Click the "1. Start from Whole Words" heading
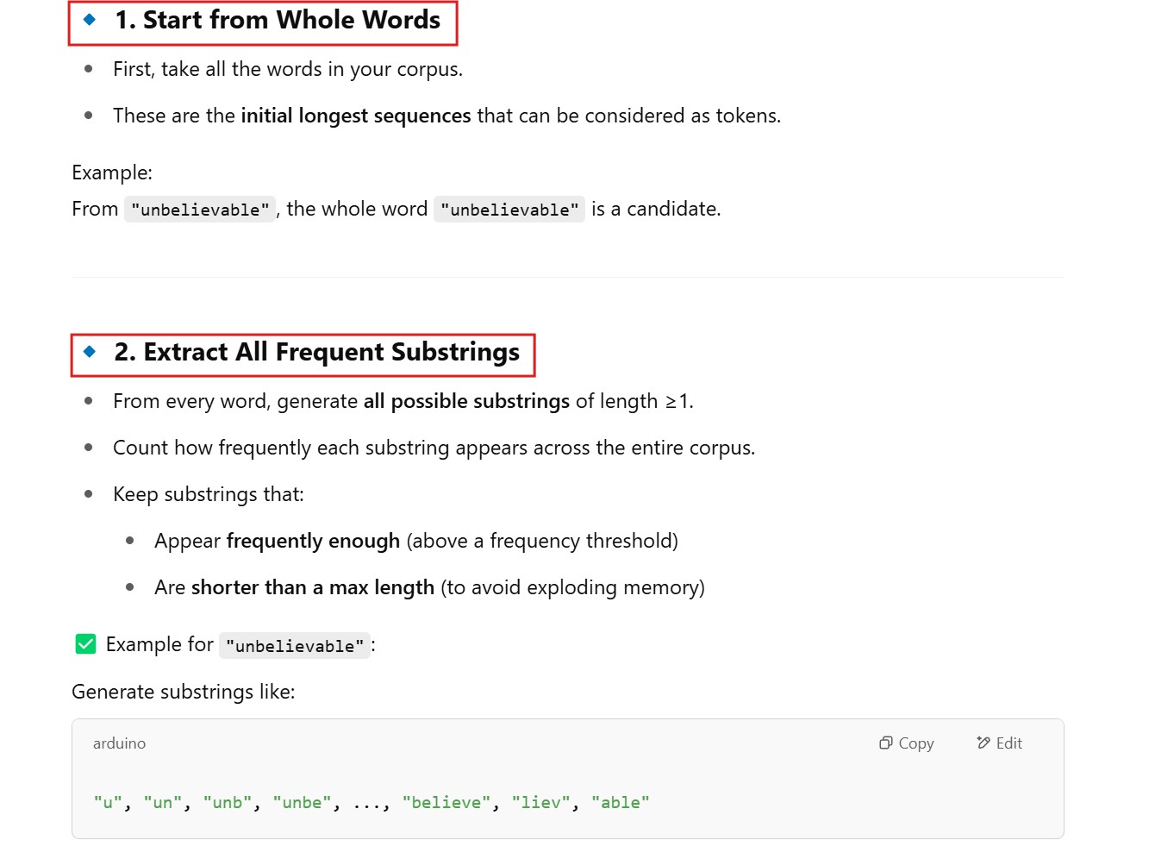The width and height of the screenshot is (1174, 859). 278,20
